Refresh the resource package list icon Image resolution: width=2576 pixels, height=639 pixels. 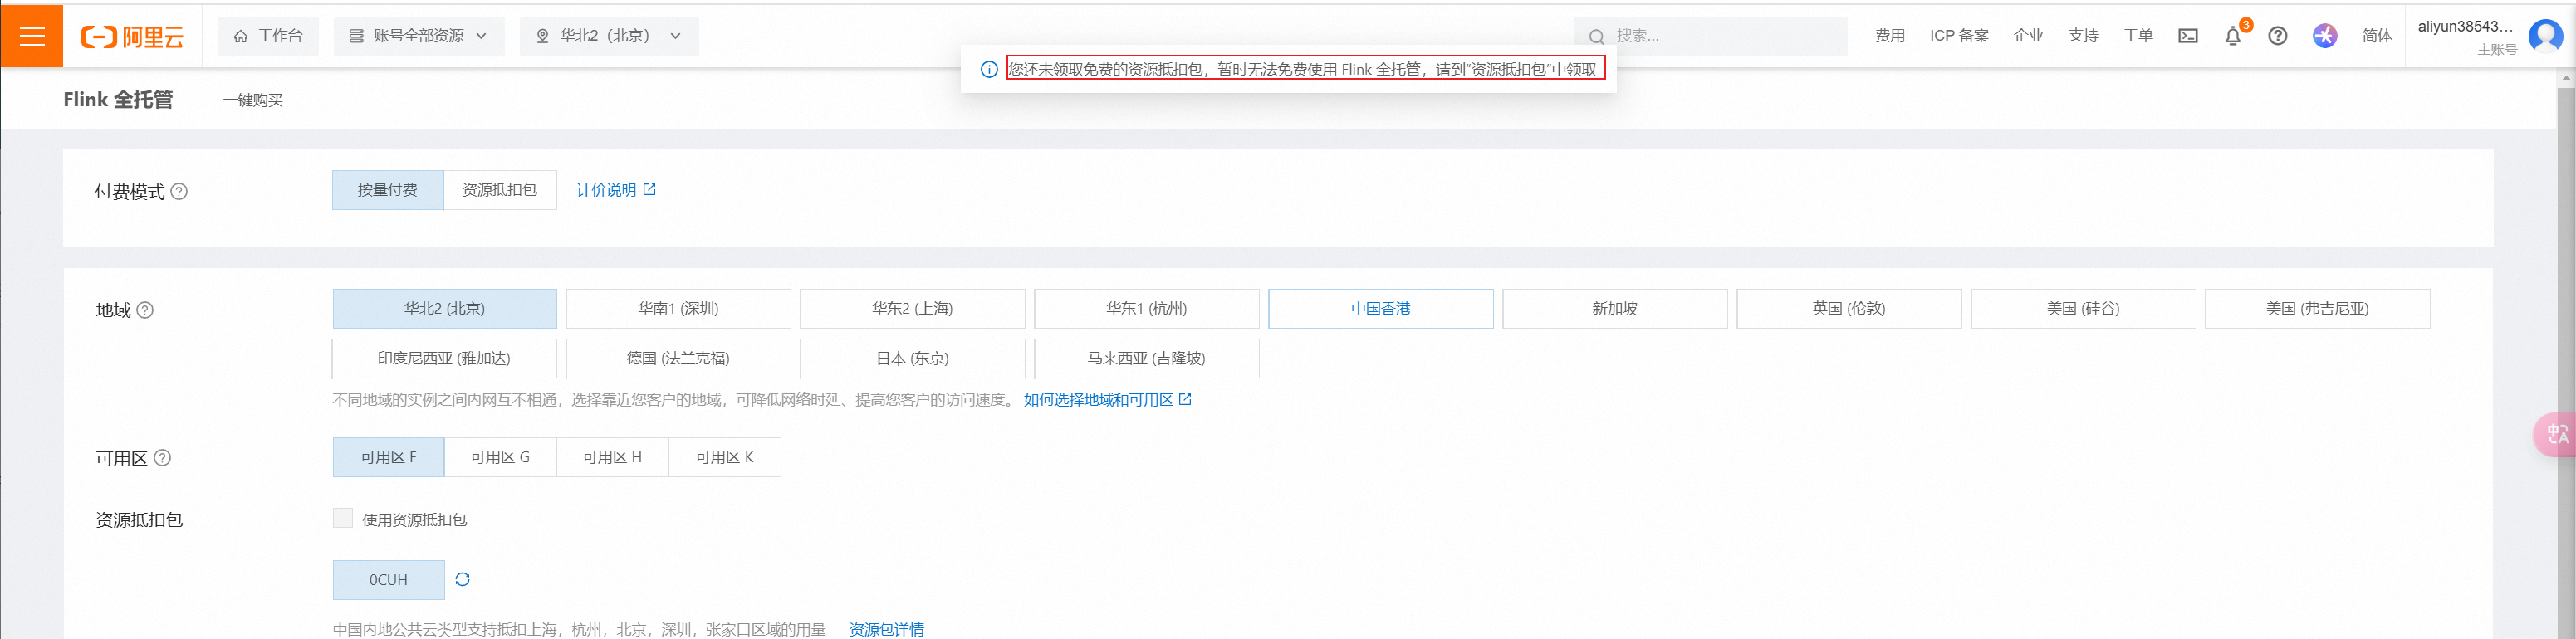pos(462,580)
